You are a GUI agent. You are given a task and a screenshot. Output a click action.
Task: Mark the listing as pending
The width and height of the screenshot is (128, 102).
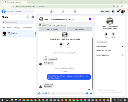[x=52, y=29]
